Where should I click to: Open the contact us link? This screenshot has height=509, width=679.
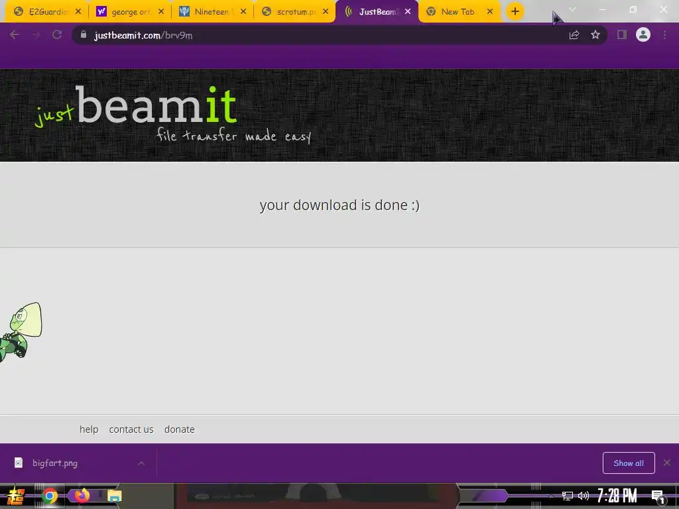point(131,429)
